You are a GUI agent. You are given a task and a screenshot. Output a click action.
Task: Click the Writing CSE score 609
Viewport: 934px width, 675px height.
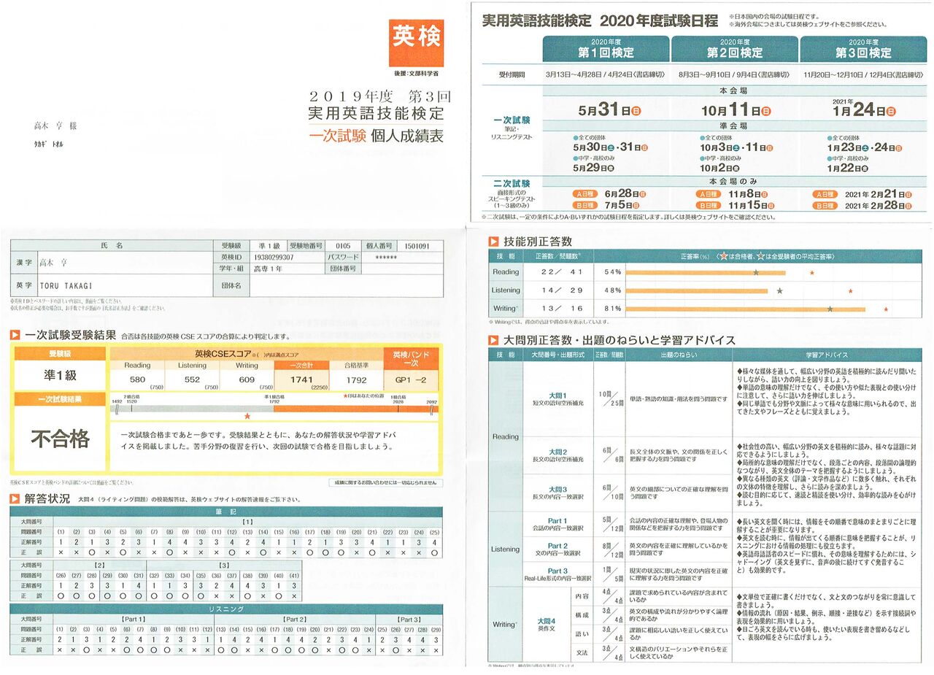click(x=247, y=379)
